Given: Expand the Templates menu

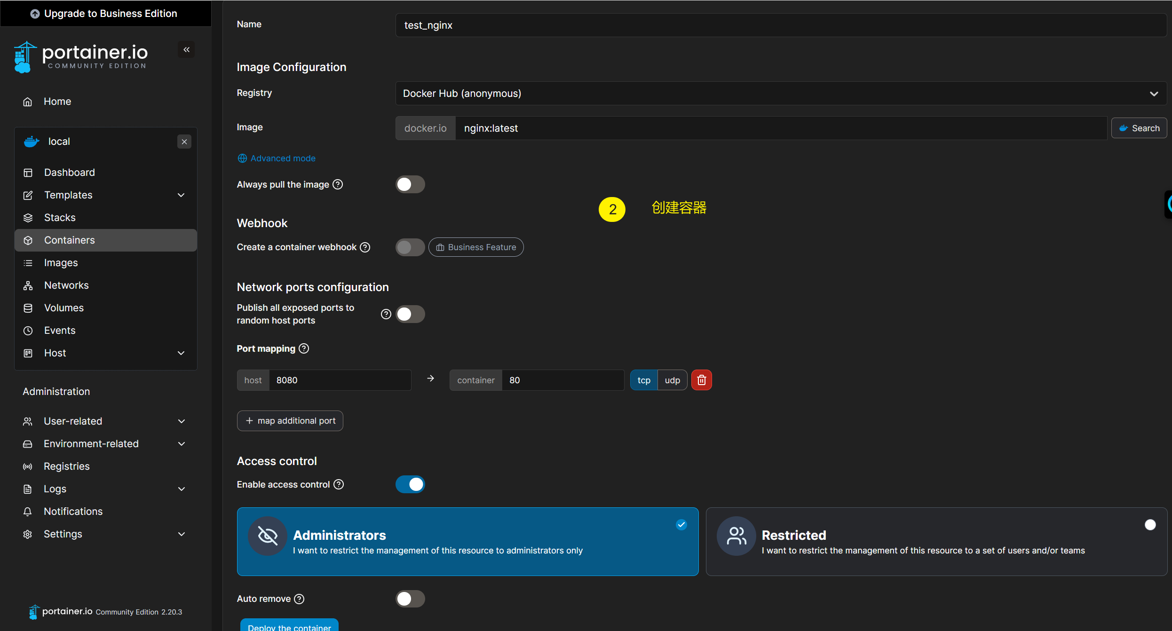Looking at the screenshot, I should pyautogui.click(x=181, y=195).
